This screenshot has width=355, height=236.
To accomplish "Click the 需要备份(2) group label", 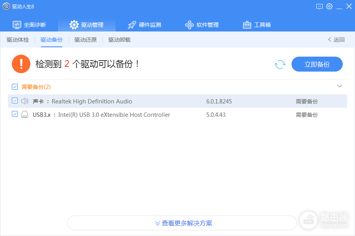I will point(36,87).
